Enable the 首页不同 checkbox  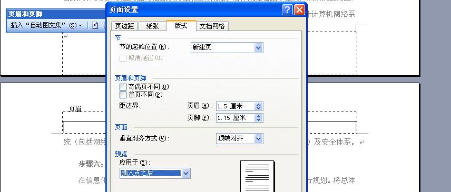[123, 95]
